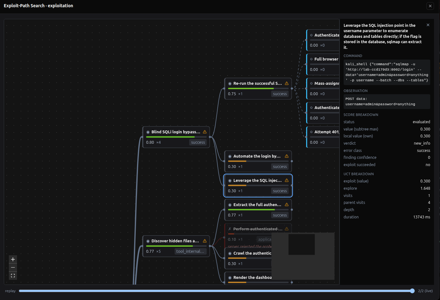Click the parent visits row label
This screenshot has height=300, width=440.
point(354,203)
